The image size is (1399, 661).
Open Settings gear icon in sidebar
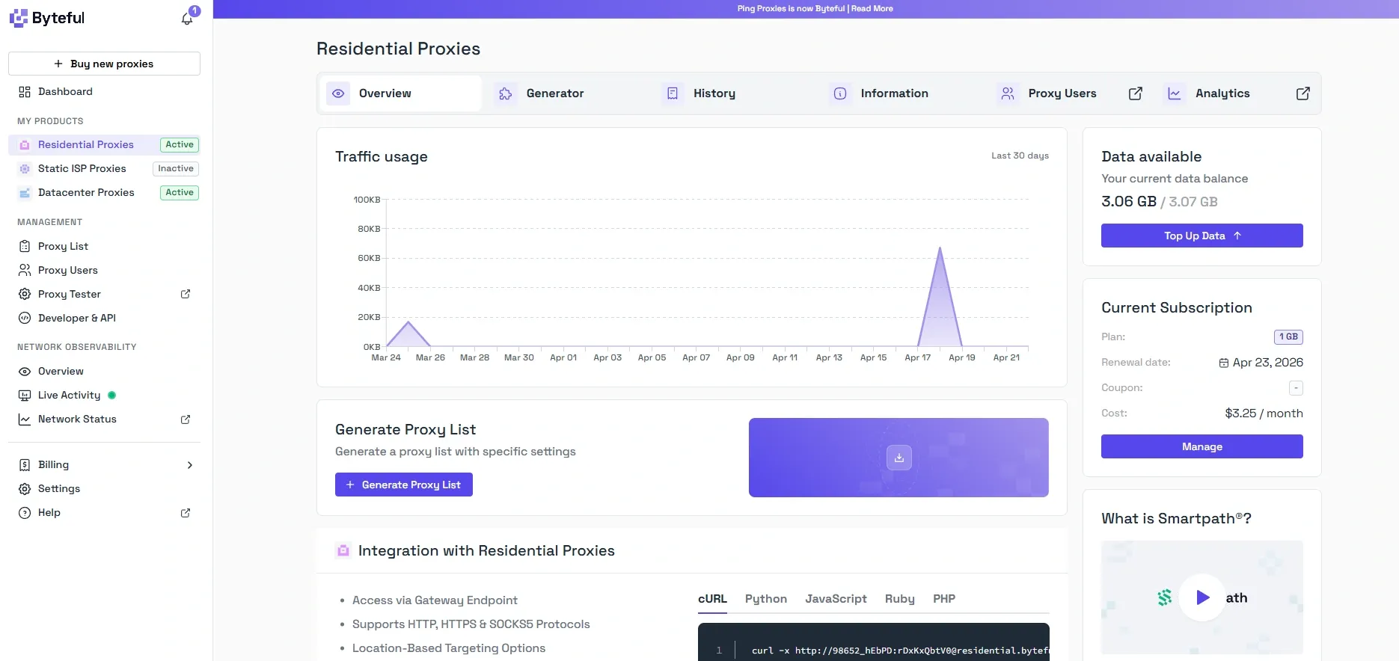(x=25, y=489)
